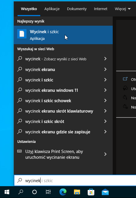
Task: Expand arrow next to 'wycinek ekranu windows 11'
Action: [106, 90]
